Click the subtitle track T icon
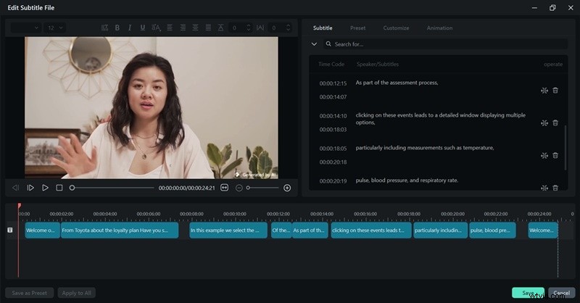The height and width of the screenshot is (303, 580). (x=10, y=230)
